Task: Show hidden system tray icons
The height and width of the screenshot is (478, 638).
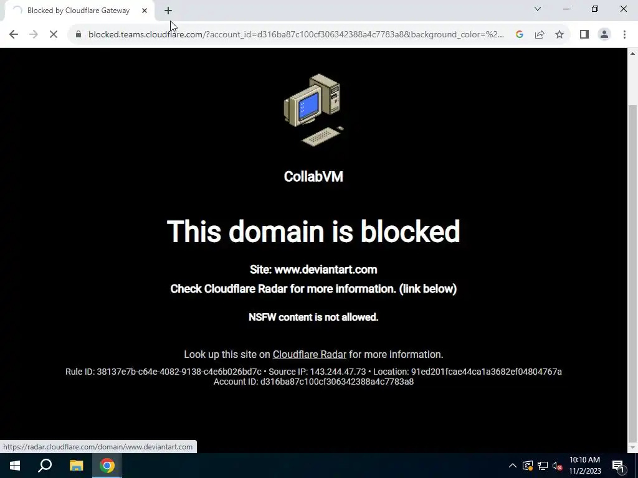Action: click(x=513, y=466)
